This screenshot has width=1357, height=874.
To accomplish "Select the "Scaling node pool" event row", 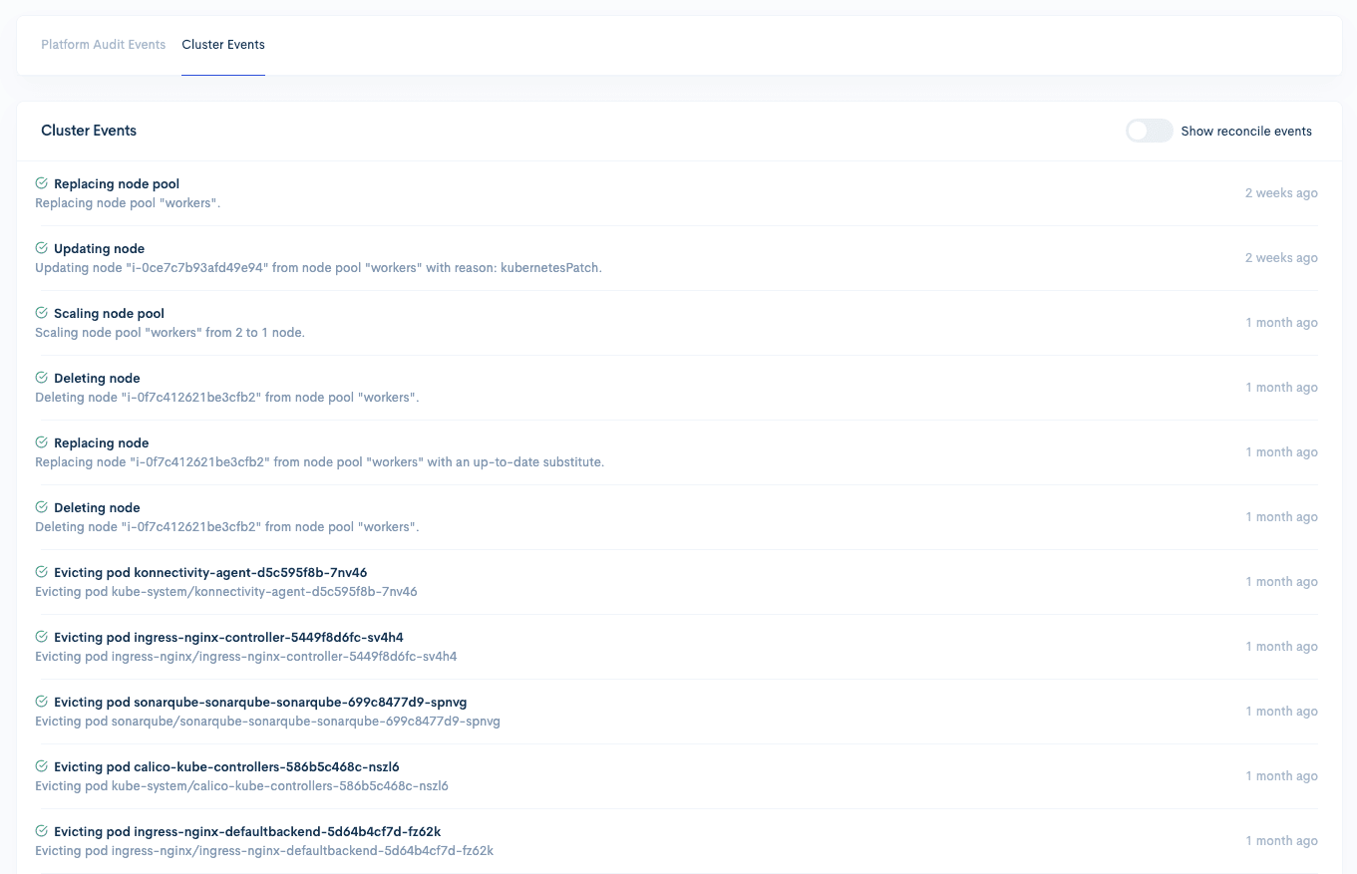I will tap(110, 313).
